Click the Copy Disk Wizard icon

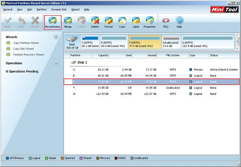pos(8,49)
